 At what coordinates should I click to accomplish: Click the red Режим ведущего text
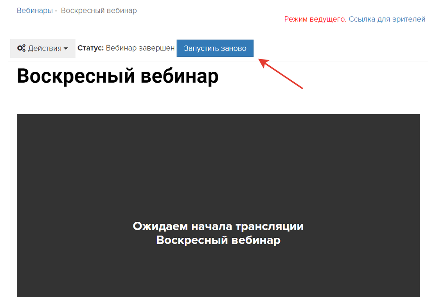[315, 19]
